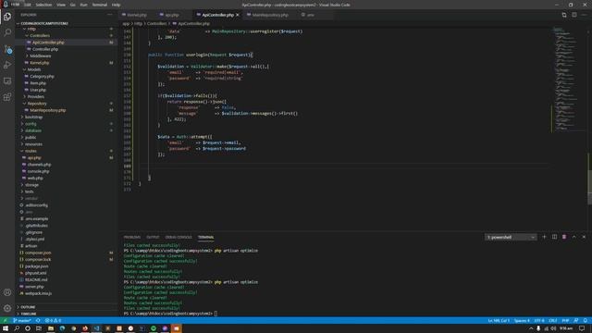This screenshot has height=333, width=592.
Task: Expand the Middleware folder
Action: (x=41, y=55)
